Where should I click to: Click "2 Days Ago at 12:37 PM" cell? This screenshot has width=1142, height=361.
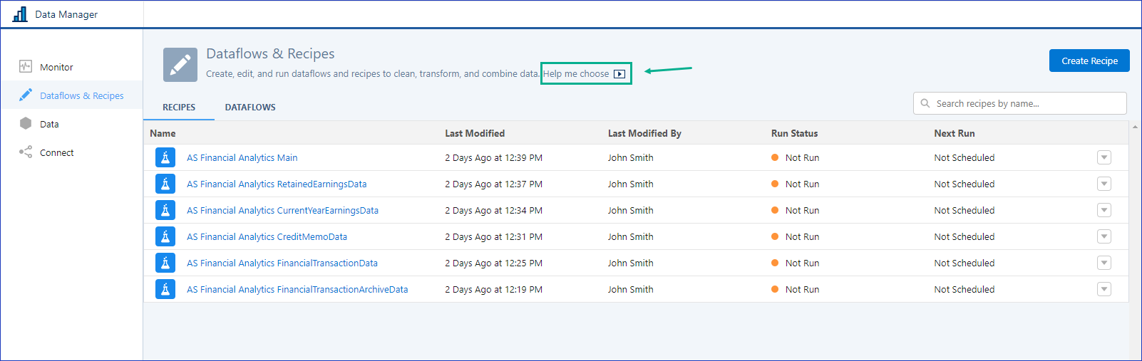[493, 184]
